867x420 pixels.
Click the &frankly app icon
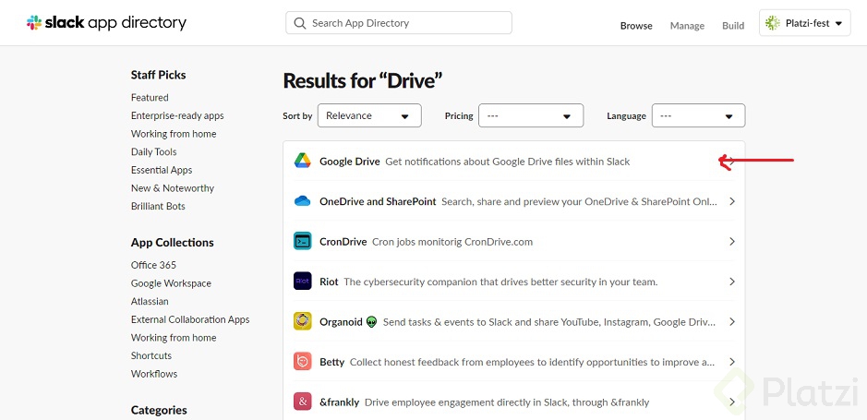(303, 402)
